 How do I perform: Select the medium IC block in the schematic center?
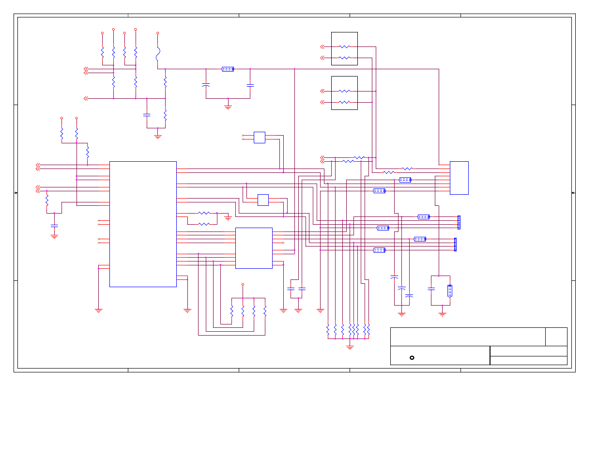(x=254, y=248)
